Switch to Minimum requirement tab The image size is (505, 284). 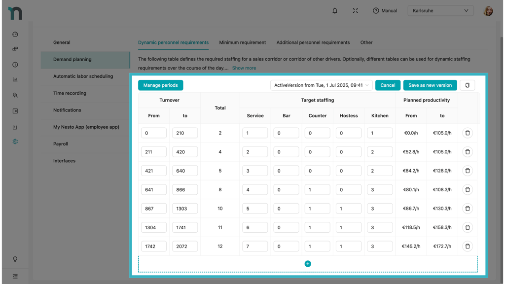(x=242, y=42)
